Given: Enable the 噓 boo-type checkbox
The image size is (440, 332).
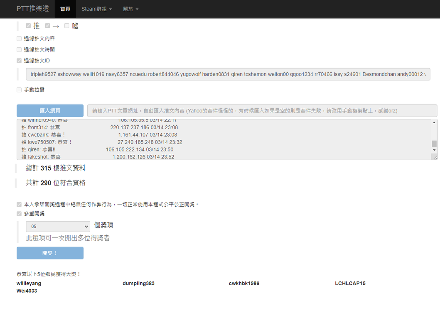Looking at the screenshot, I should 66,26.
